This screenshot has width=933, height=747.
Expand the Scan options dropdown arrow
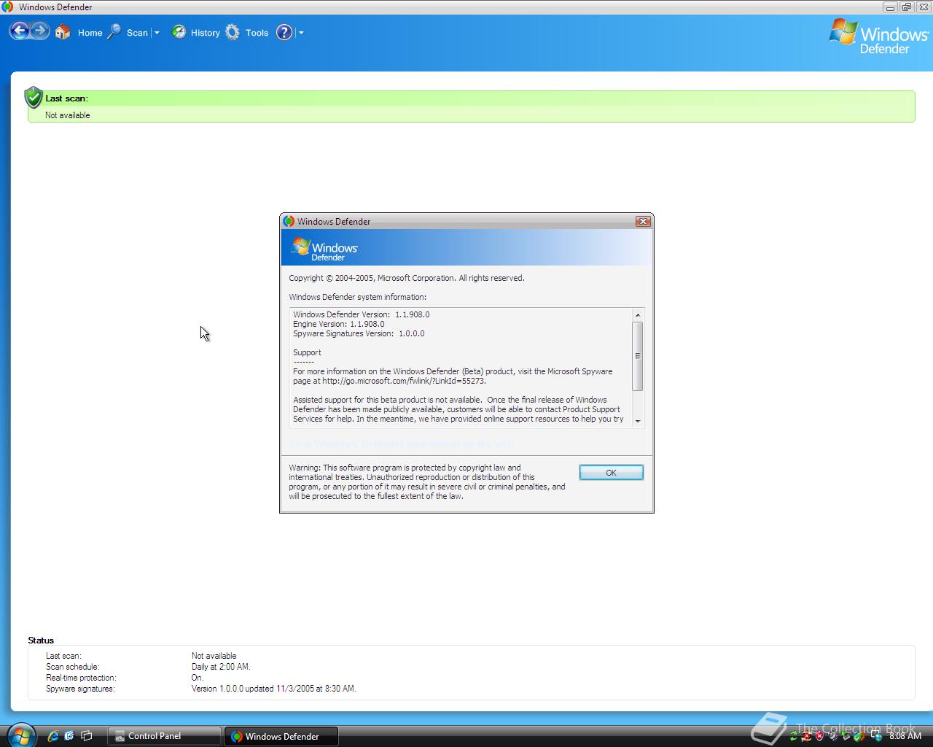coord(157,33)
